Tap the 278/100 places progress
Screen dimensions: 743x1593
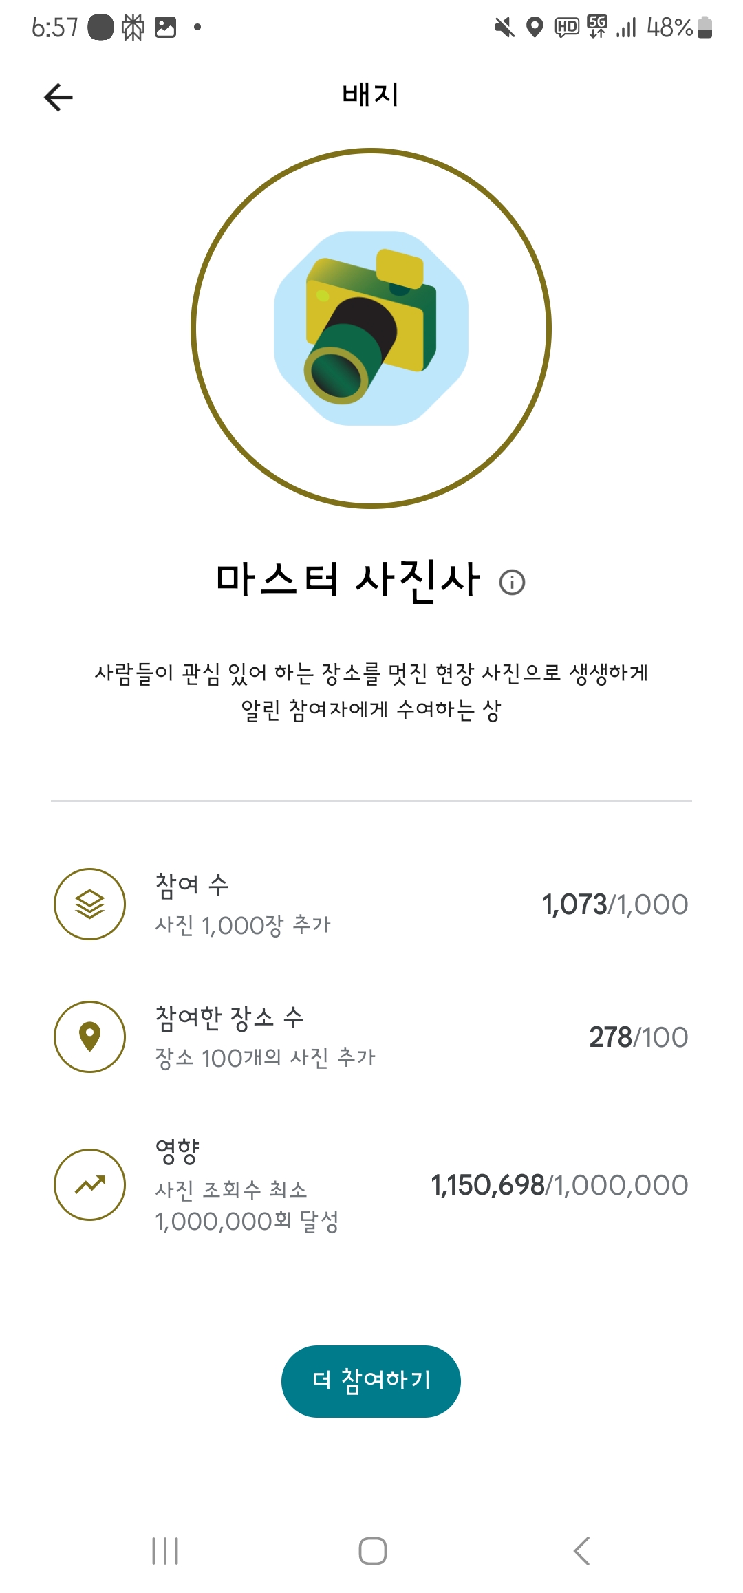[638, 1037]
